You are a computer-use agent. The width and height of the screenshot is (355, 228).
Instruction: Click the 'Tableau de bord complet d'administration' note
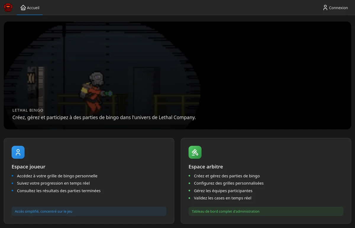[x=266, y=211]
